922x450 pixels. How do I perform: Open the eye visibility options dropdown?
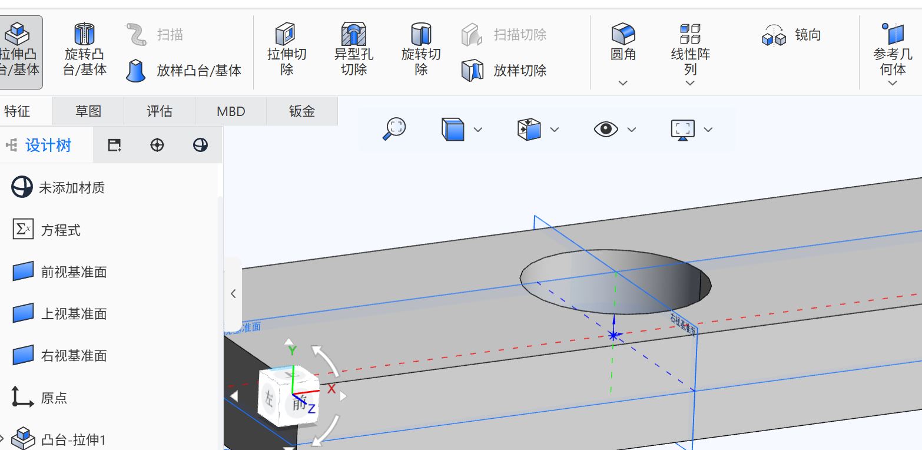pos(632,130)
